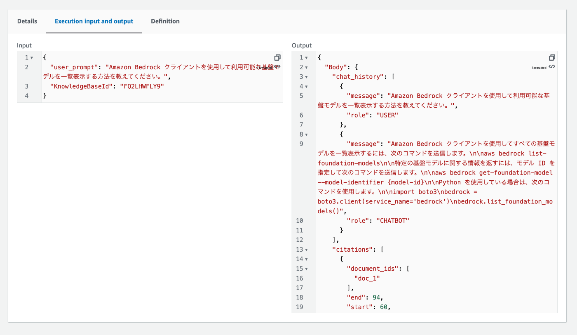Click the "user_prompt" key in Input
The width and height of the screenshot is (577, 335).
[74, 67]
